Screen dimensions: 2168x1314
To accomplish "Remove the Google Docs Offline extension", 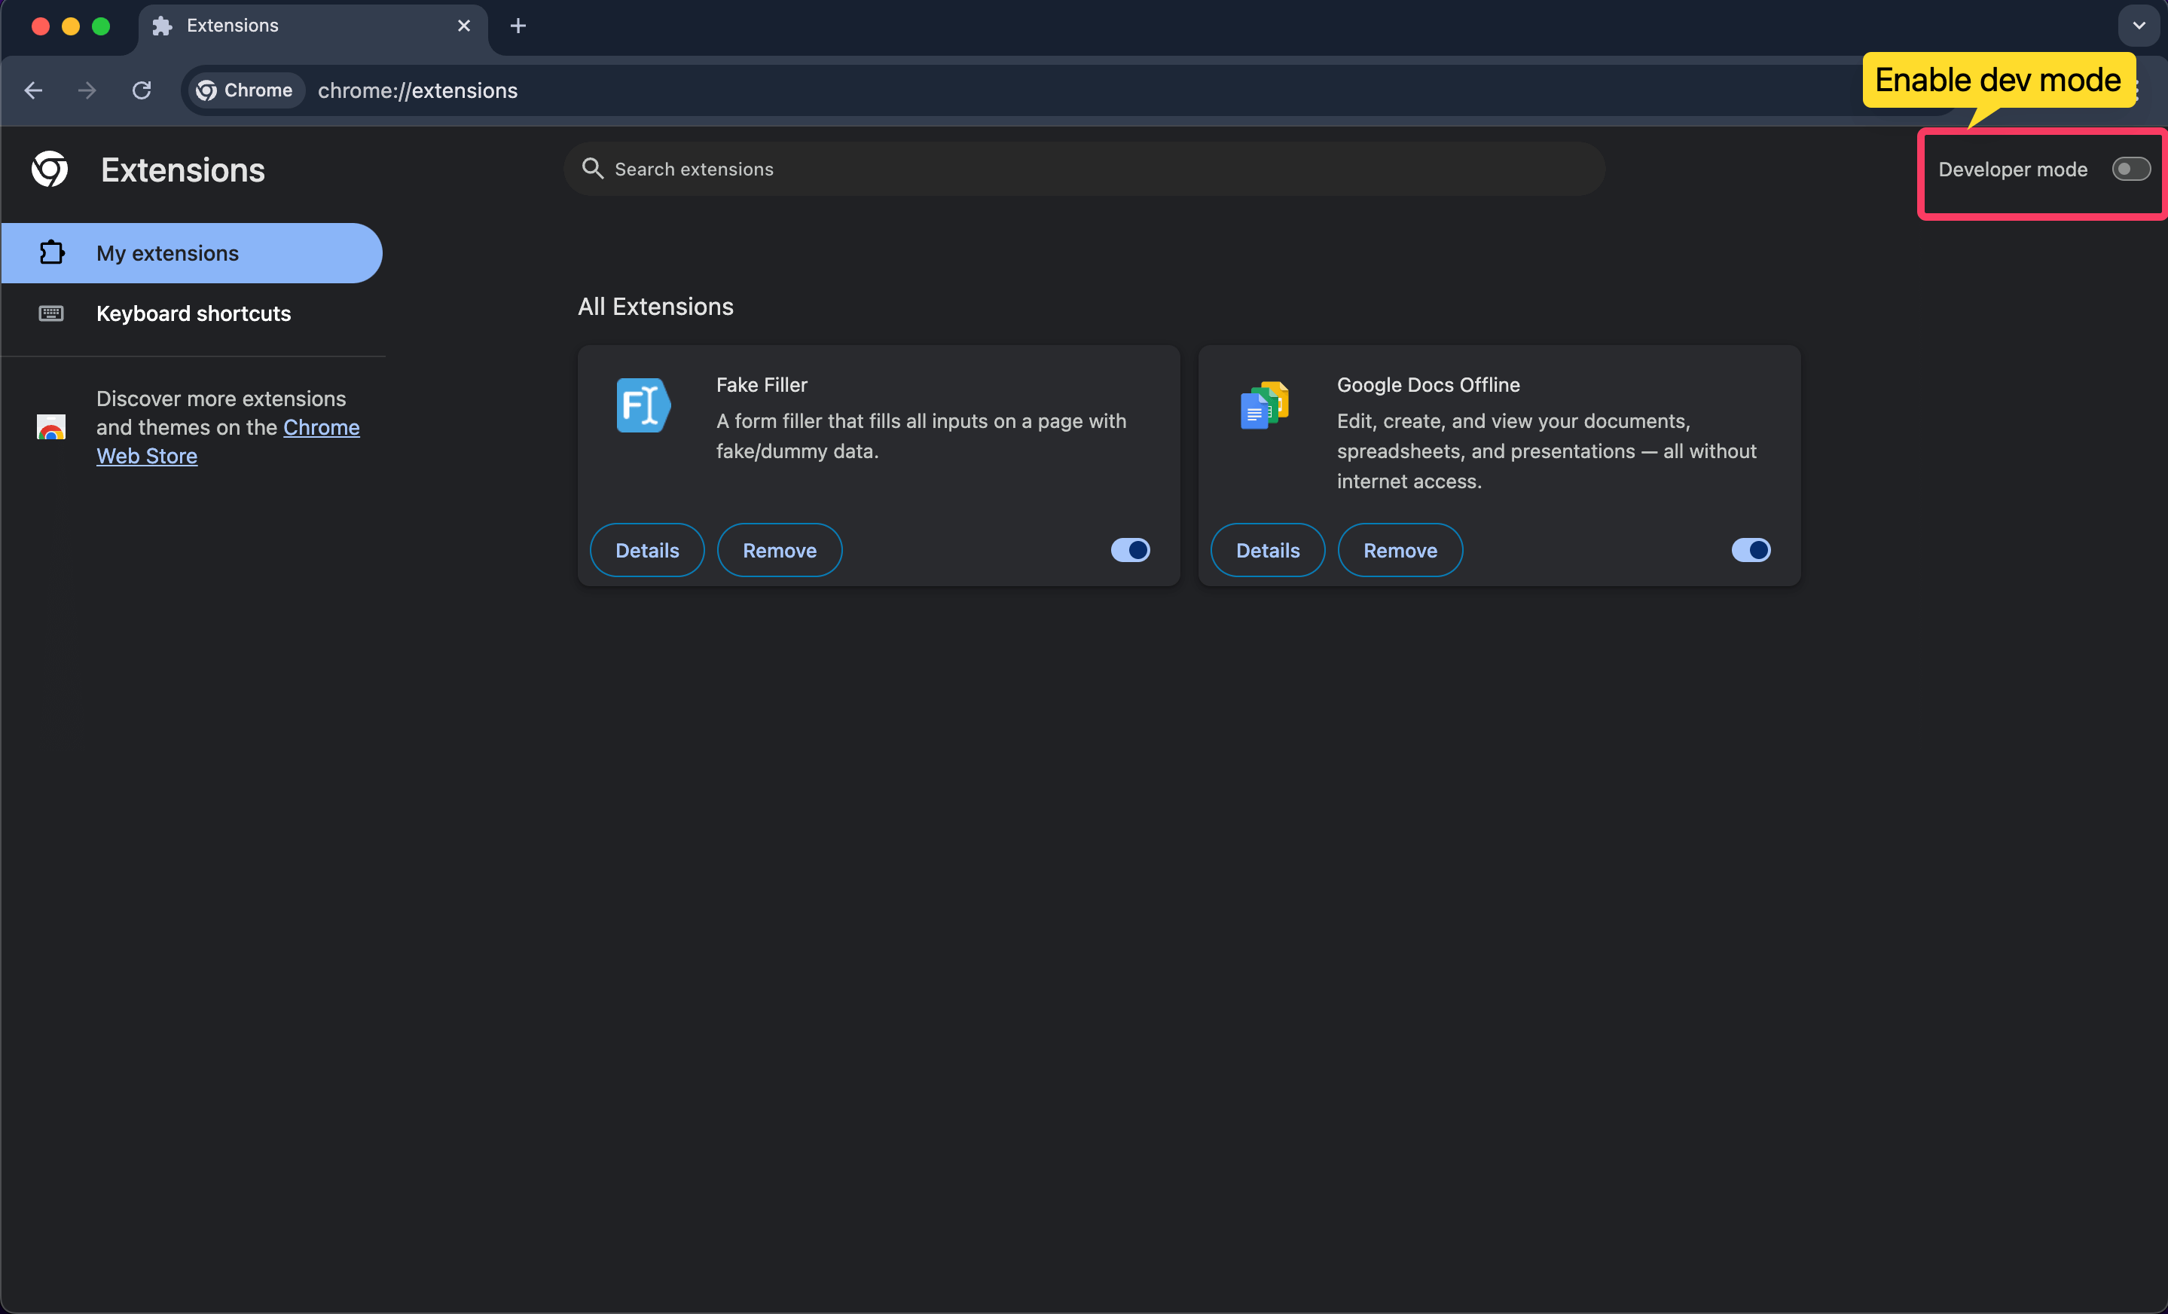I will (1400, 549).
